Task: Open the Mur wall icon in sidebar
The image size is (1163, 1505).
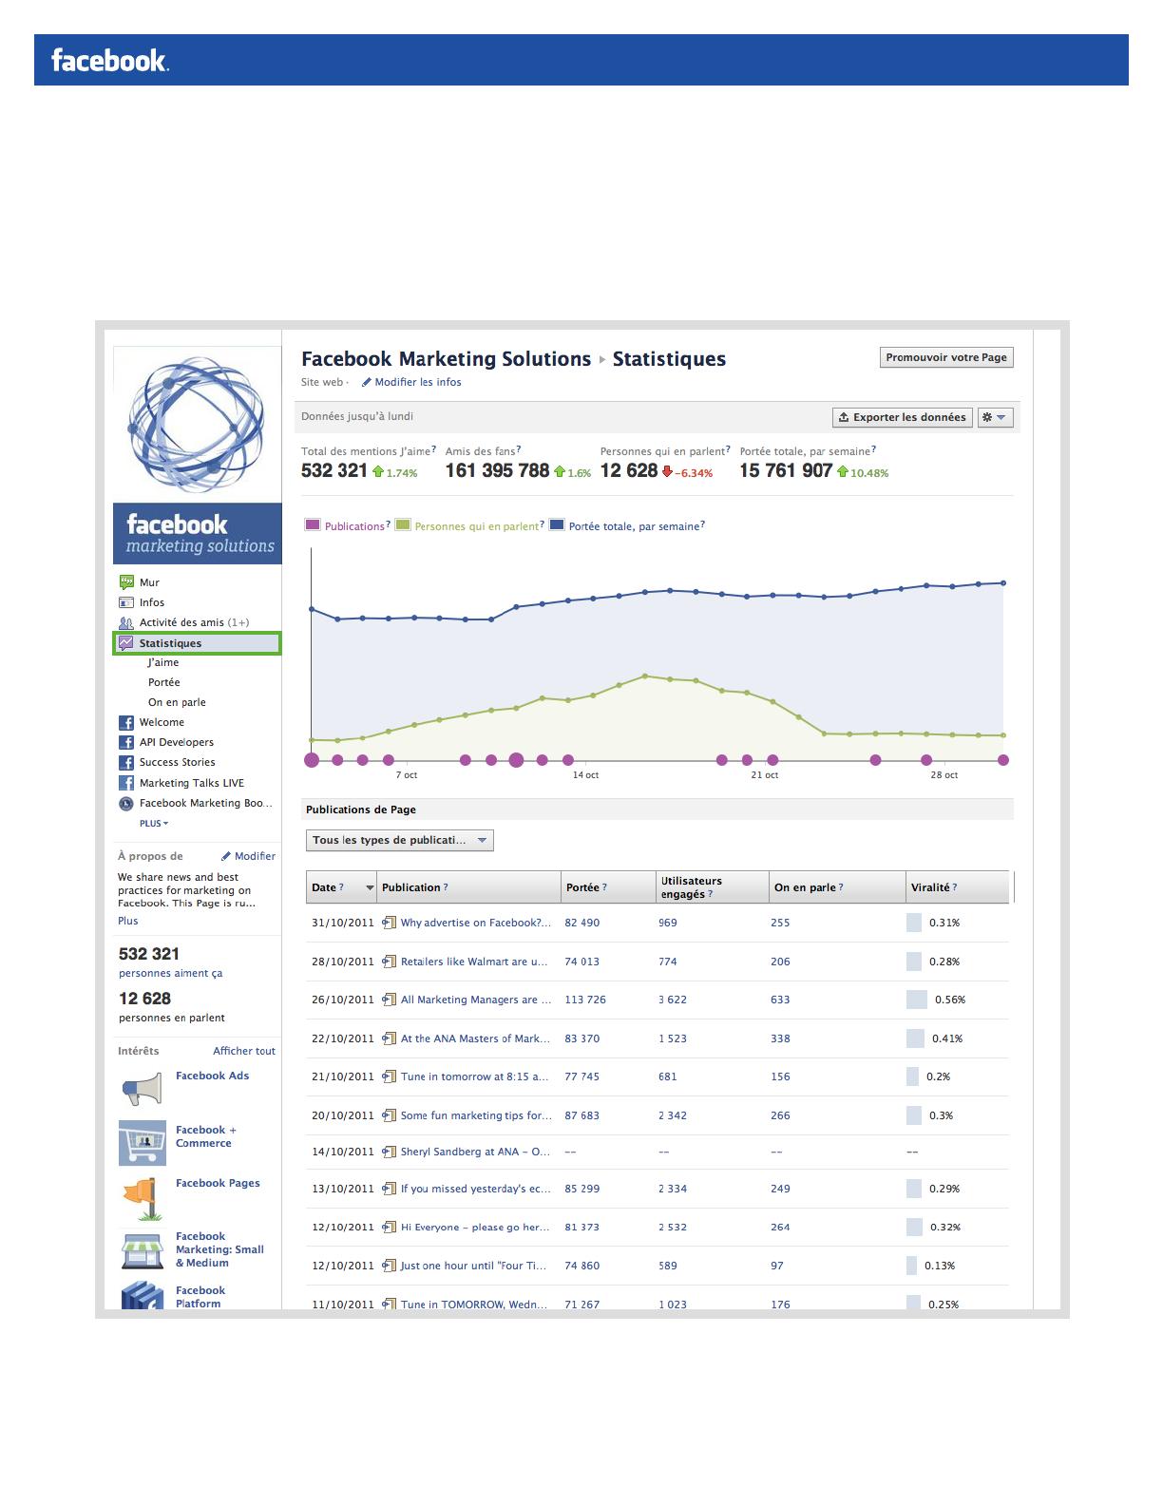Action: 125,582
